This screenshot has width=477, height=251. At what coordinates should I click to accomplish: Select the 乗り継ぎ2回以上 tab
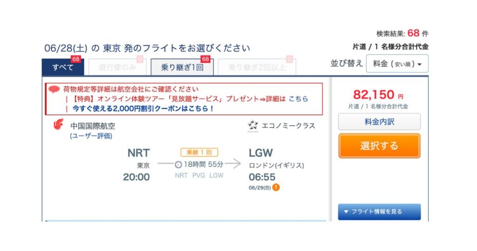pos(257,67)
